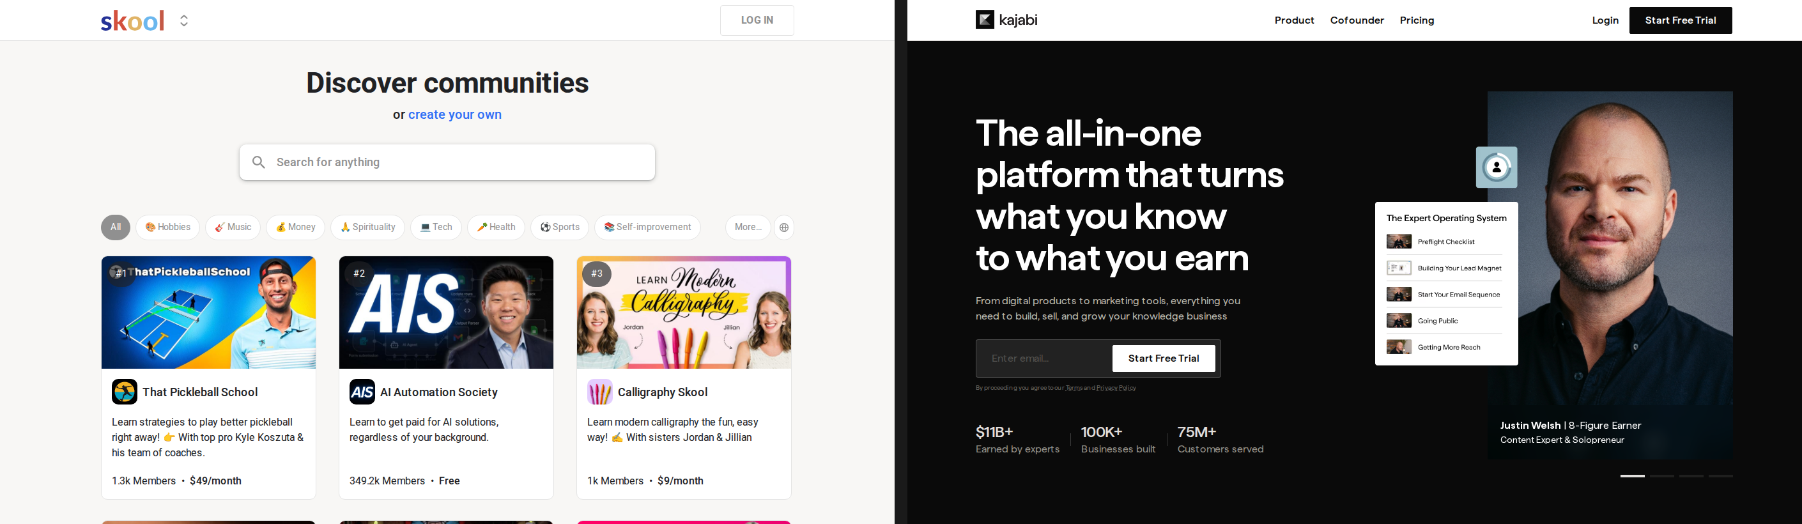Open the create your own link
This screenshot has height=524, width=1802.
(x=455, y=115)
